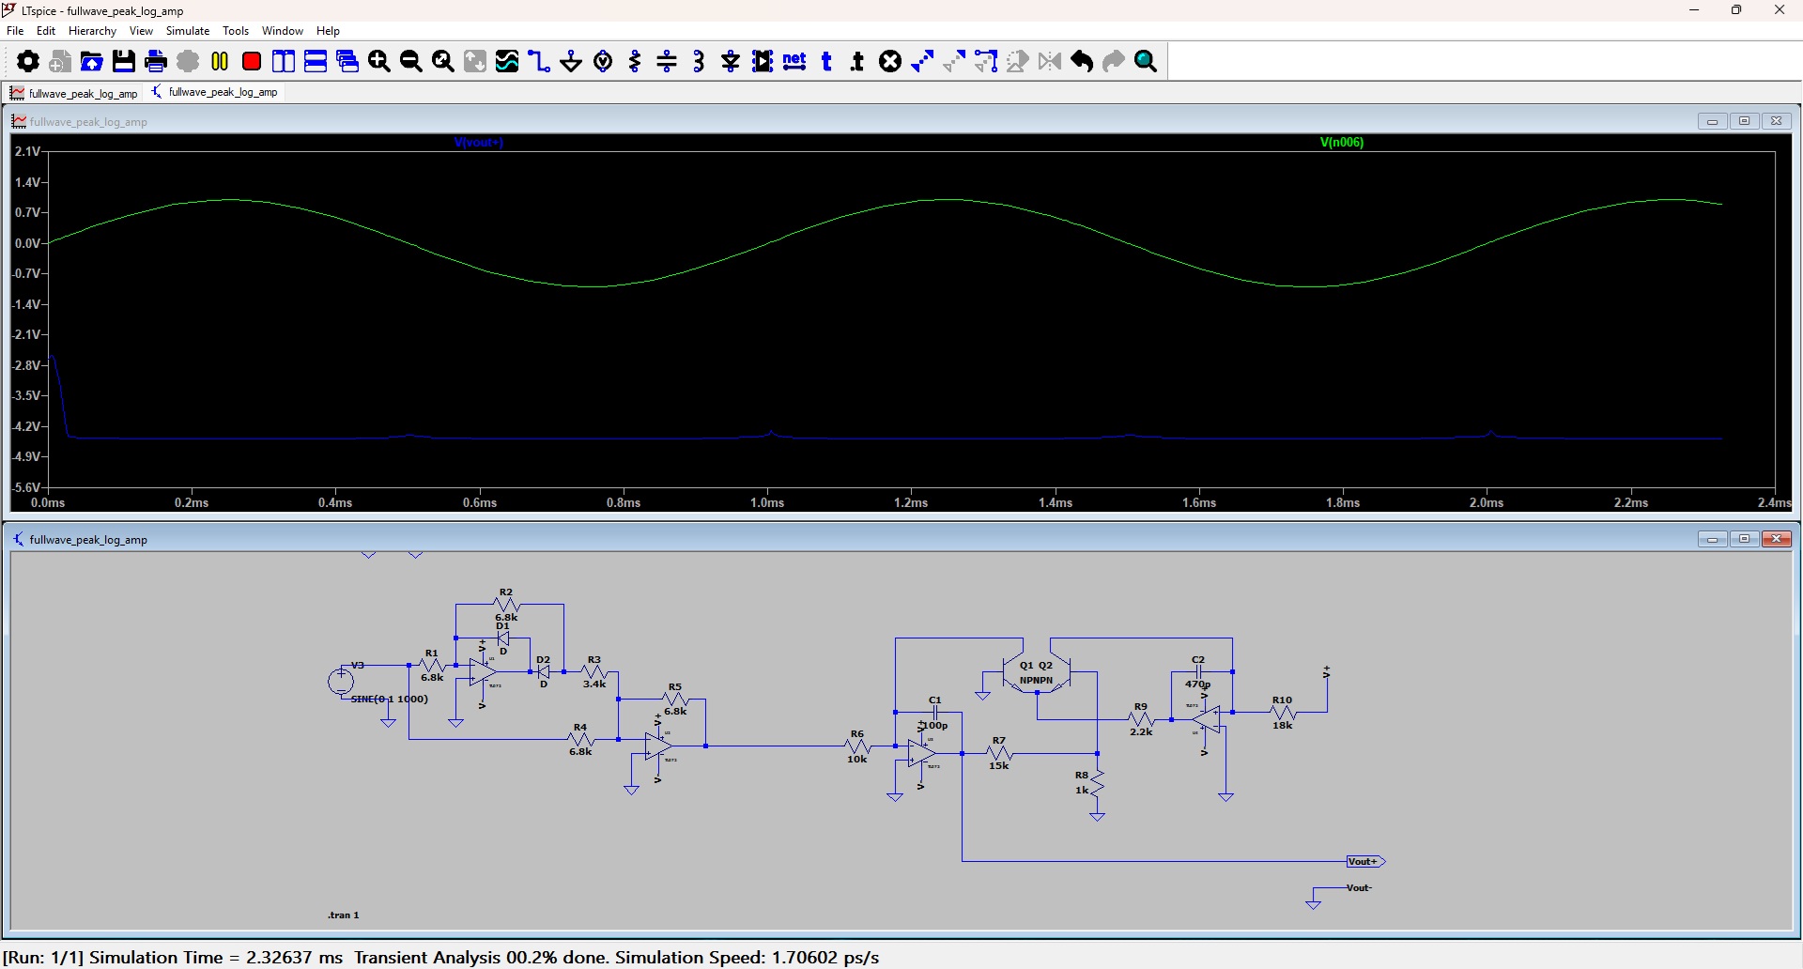
Task: Tile windows vertically using toolbar icon
Action: point(284,62)
